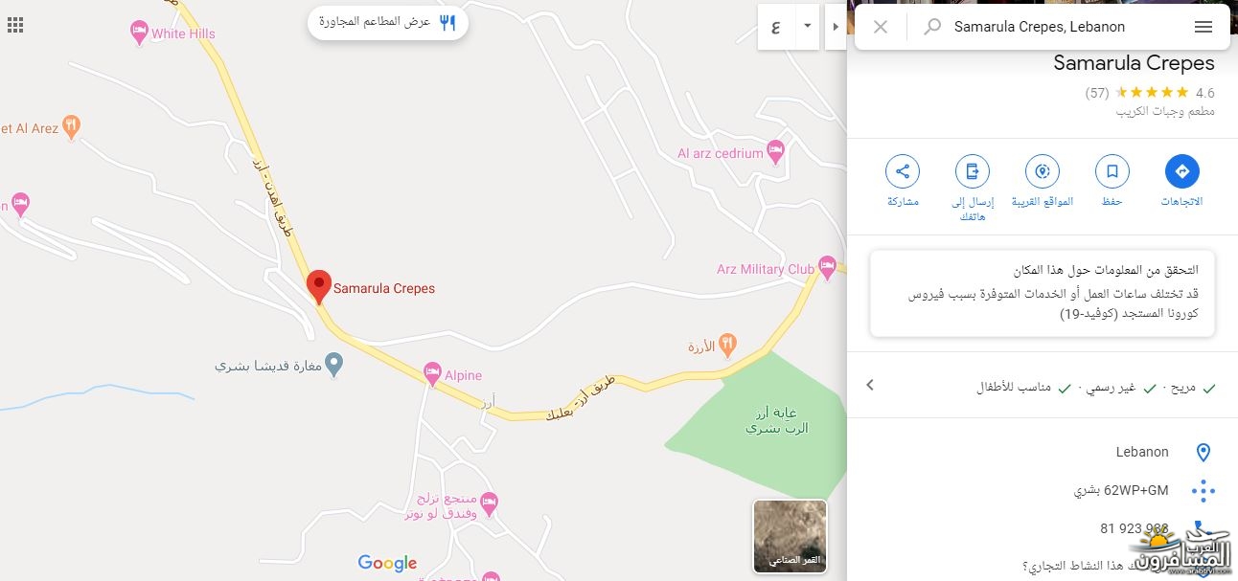Select the Nearby places (المواقع القريبة) icon
1238x581 pixels.
[1043, 172]
